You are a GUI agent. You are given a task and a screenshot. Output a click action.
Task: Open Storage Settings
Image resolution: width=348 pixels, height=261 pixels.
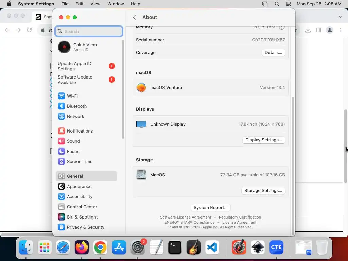tap(263, 191)
